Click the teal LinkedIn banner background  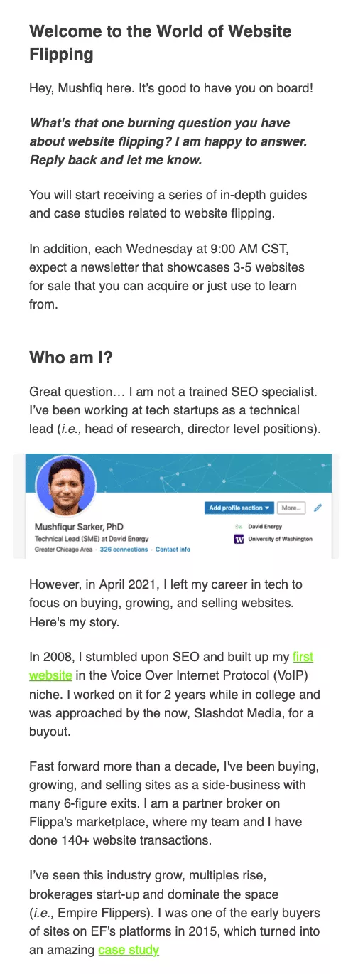coord(213,473)
